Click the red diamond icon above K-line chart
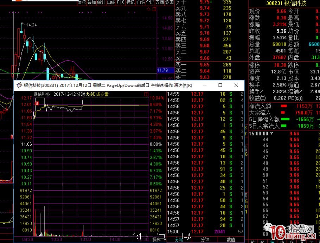 pyautogui.click(x=148, y=9)
